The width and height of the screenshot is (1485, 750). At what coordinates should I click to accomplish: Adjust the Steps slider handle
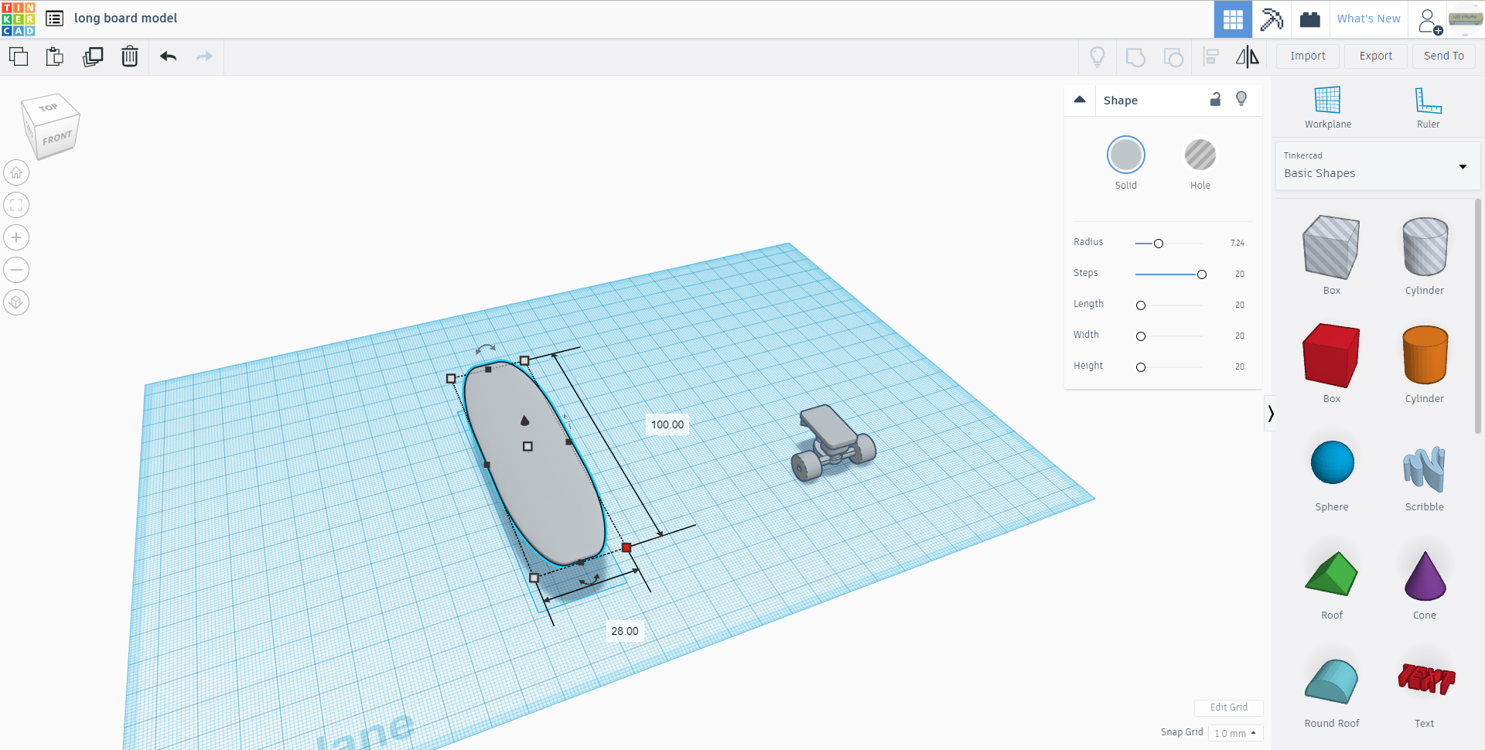click(1202, 274)
